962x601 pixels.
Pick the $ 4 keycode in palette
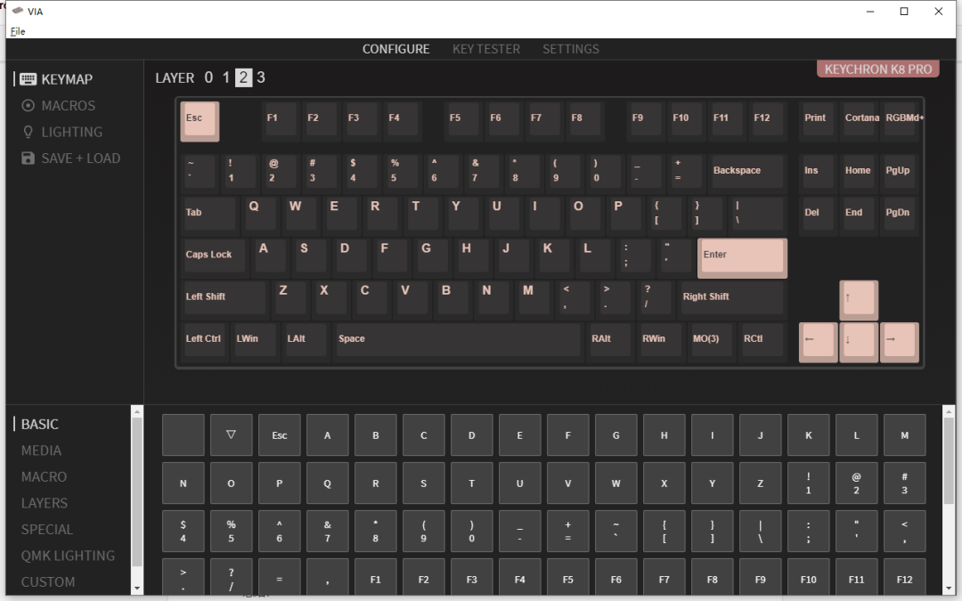[x=183, y=531]
